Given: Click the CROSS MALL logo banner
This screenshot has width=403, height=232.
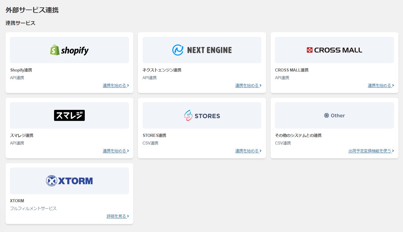Looking at the screenshot, I should click(x=334, y=50).
